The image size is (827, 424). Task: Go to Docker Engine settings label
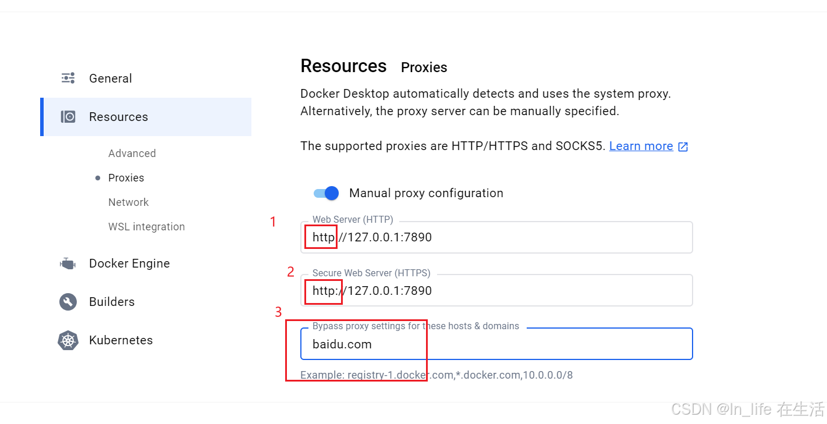[129, 263]
